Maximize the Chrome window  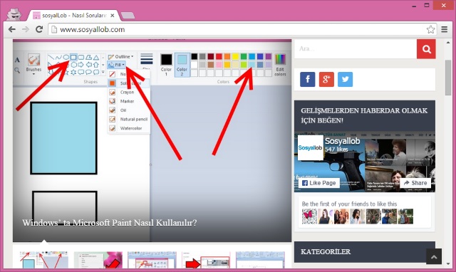click(427, 5)
